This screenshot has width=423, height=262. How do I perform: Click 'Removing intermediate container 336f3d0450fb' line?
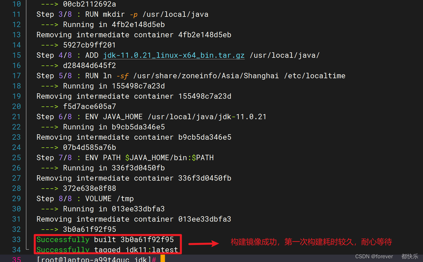point(134,178)
